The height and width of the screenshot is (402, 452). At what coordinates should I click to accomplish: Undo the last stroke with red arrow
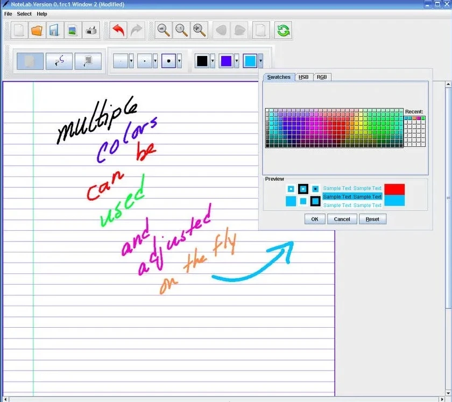click(x=118, y=30)
